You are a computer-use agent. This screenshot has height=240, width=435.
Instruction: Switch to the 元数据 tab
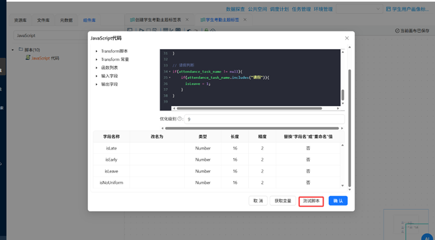(x=66, y=20)
